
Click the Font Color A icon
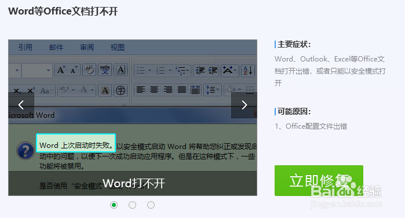(83, 90)
